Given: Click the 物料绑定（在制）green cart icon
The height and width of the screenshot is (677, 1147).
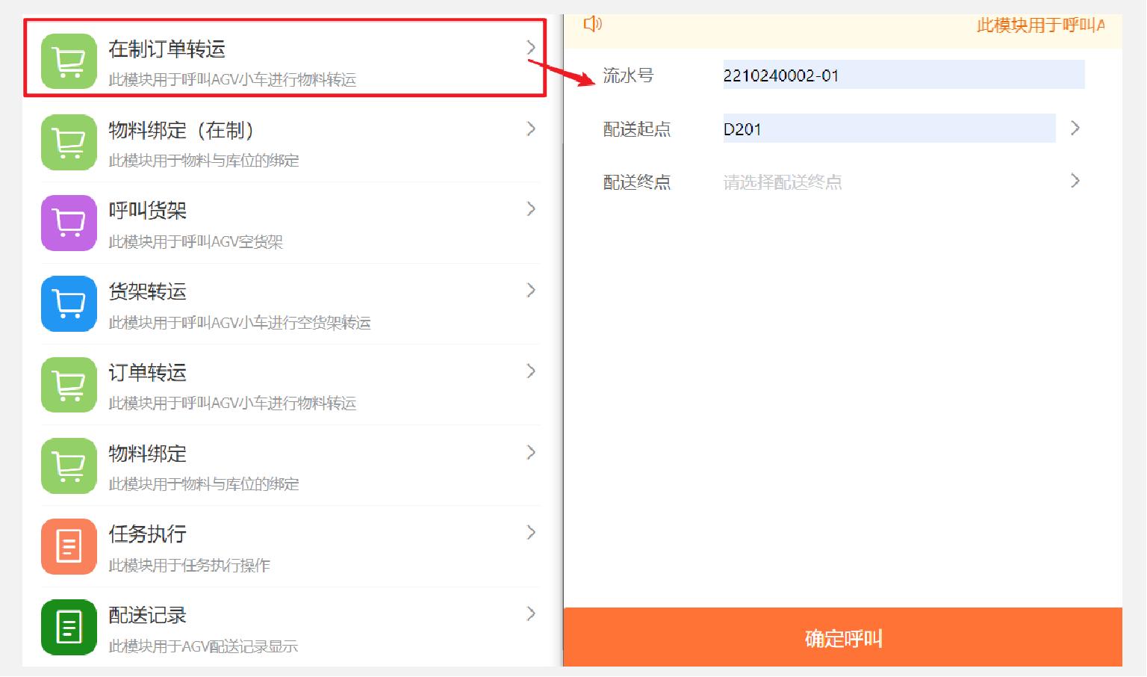Looking at the screenshot, I should coord(68,142).
